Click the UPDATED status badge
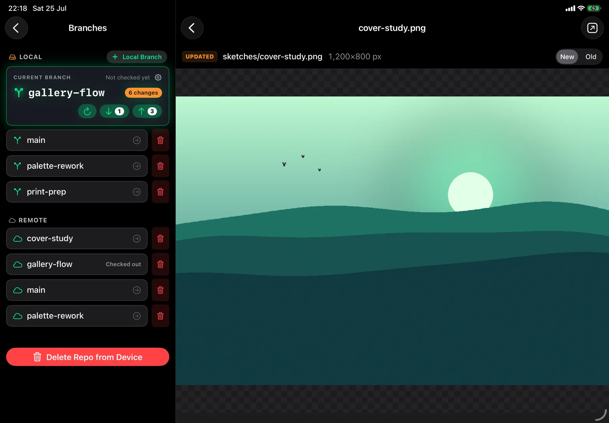The width and height of the screenshot is (609, 423). (200, 56)
